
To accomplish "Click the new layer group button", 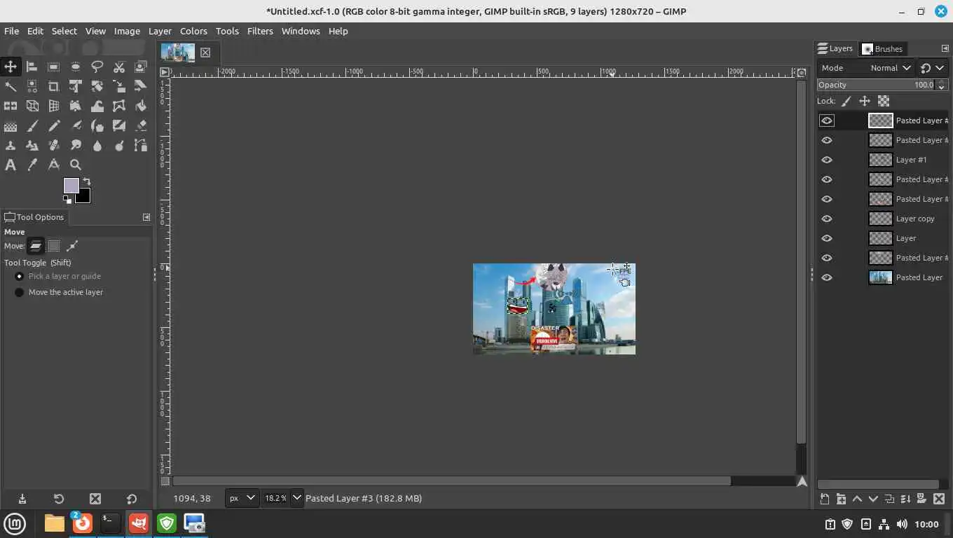I will (841, 499).
